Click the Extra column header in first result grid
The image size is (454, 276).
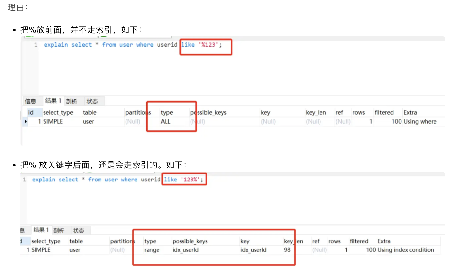(410, 112)
